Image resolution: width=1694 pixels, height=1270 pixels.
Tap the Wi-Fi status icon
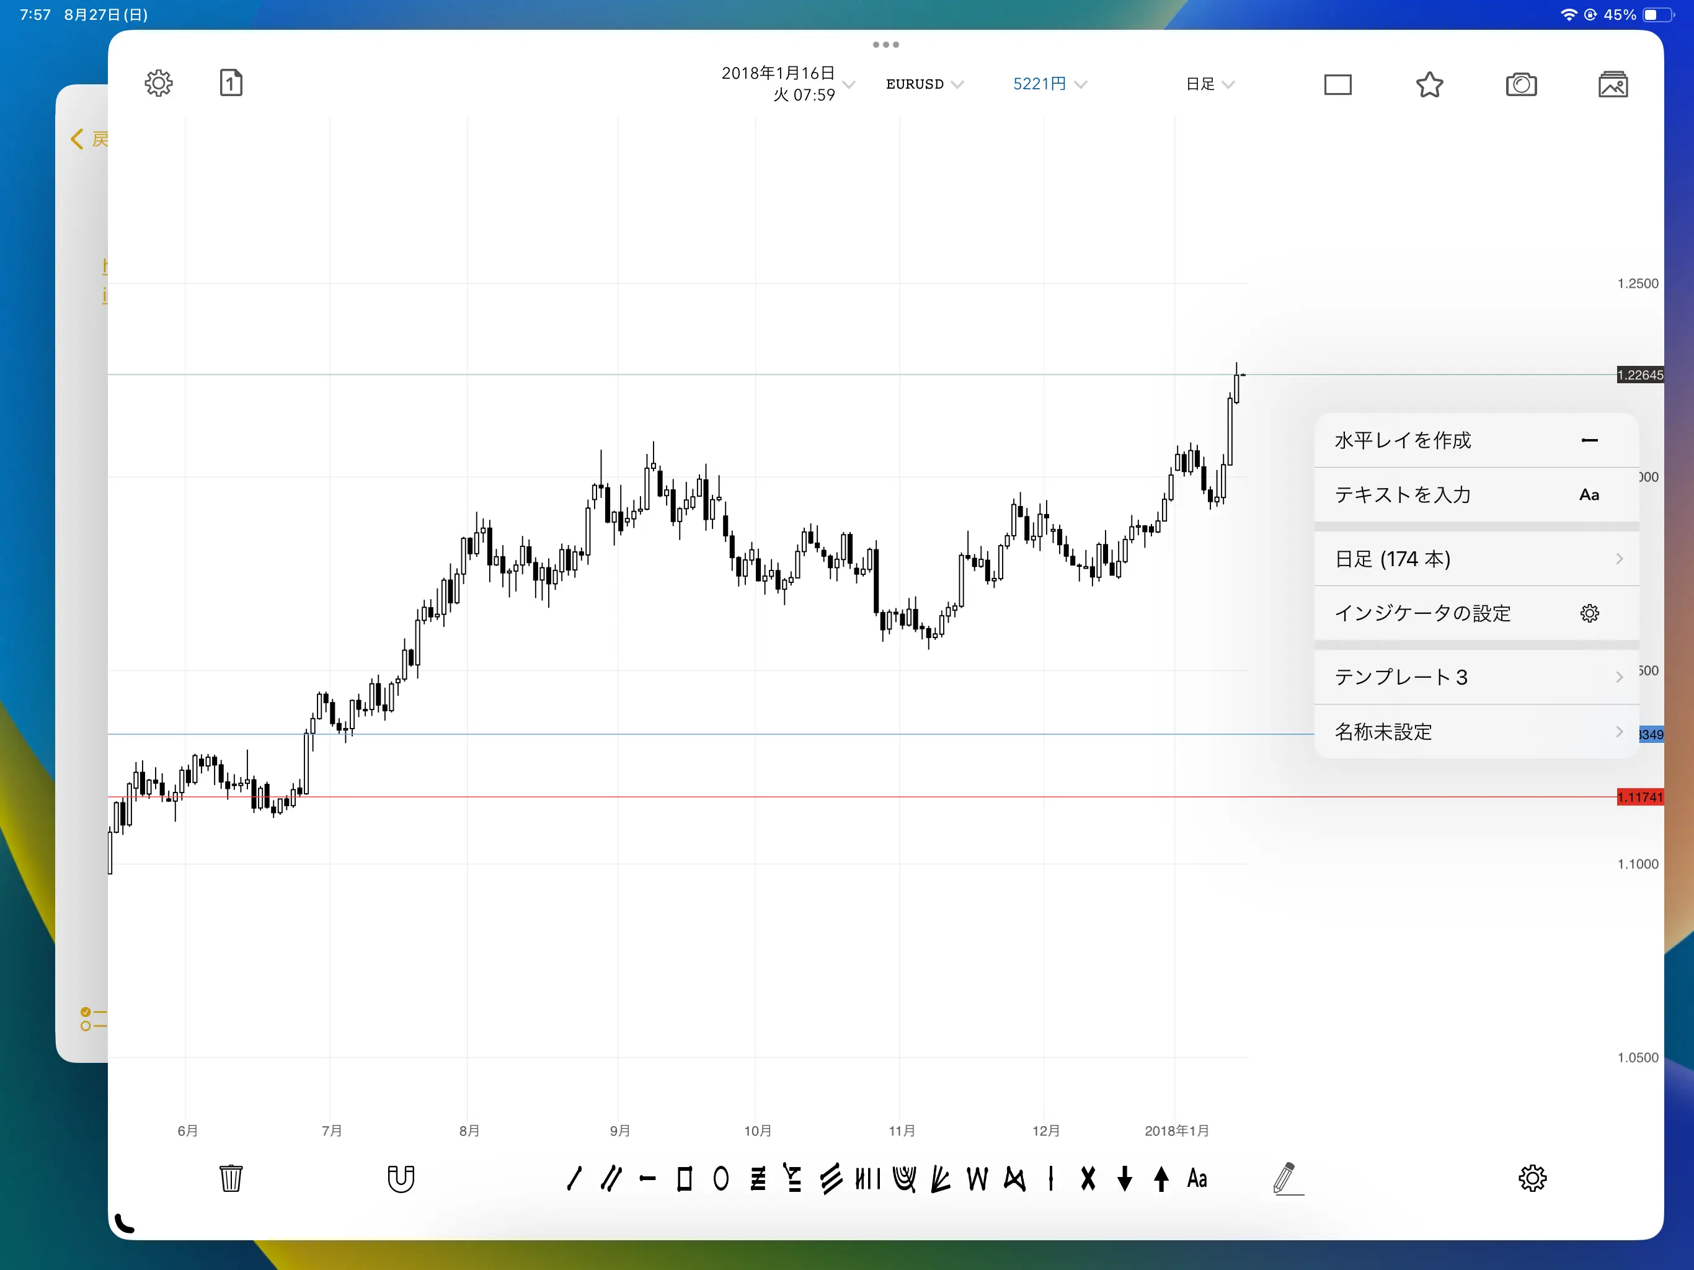pyautogui.click(x=1568, y=14)
